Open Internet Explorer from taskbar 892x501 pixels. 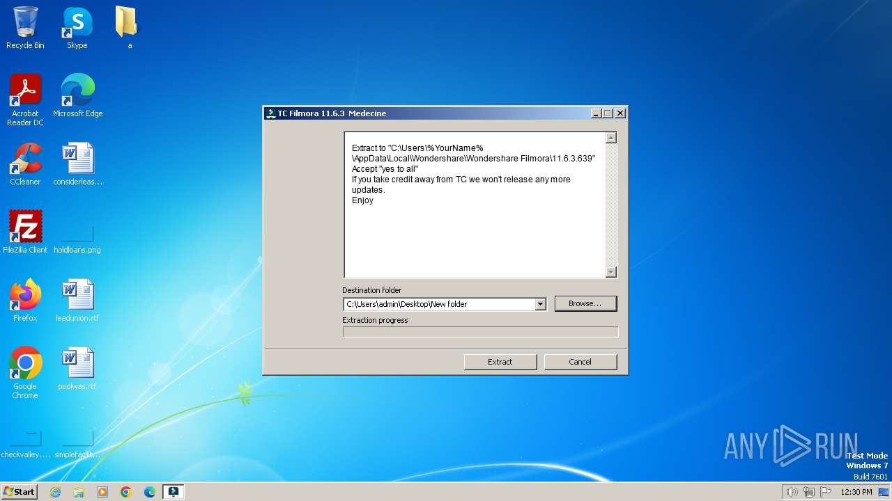(x=56, y=492)
